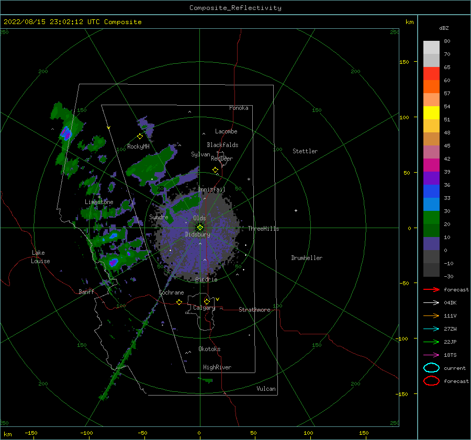Screen dimensions: 471x440
Task: Click the bright yellow 51-54 dBZ swatch
Action: pos(431,112)
